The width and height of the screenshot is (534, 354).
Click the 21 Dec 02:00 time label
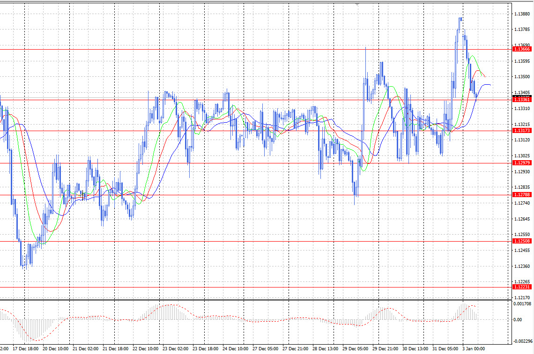click(x=85, y=349)
